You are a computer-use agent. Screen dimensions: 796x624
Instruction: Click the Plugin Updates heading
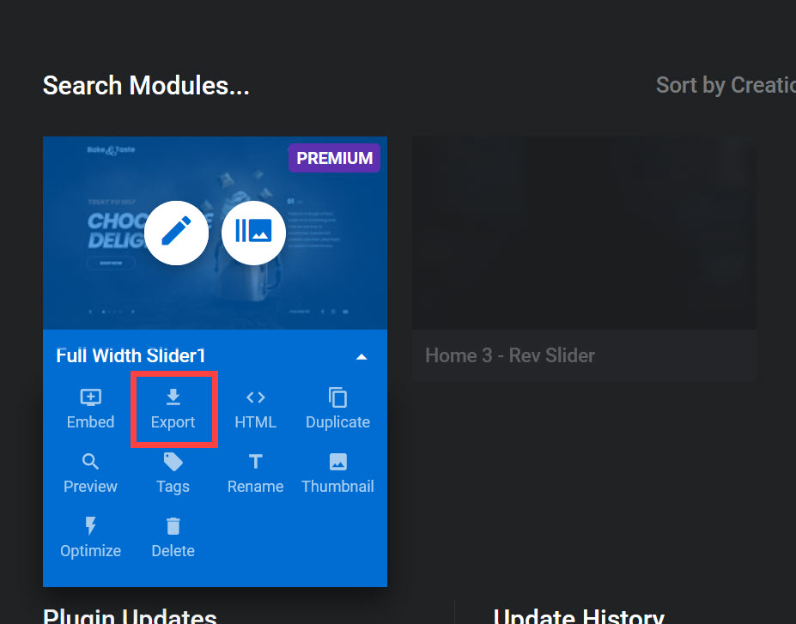(130, 616)
